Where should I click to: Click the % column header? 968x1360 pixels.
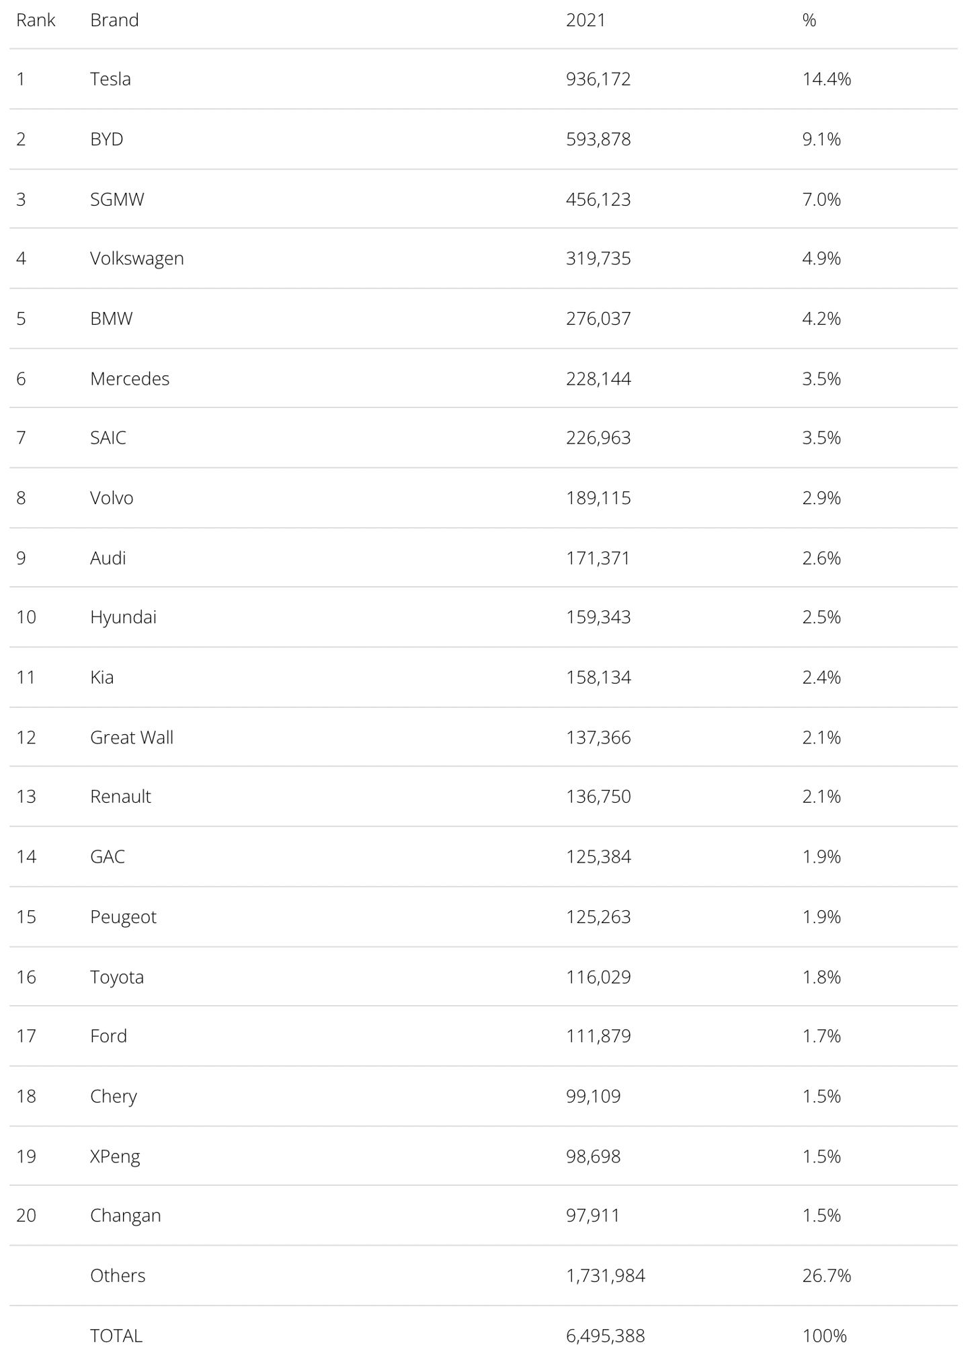click(809, 20)
